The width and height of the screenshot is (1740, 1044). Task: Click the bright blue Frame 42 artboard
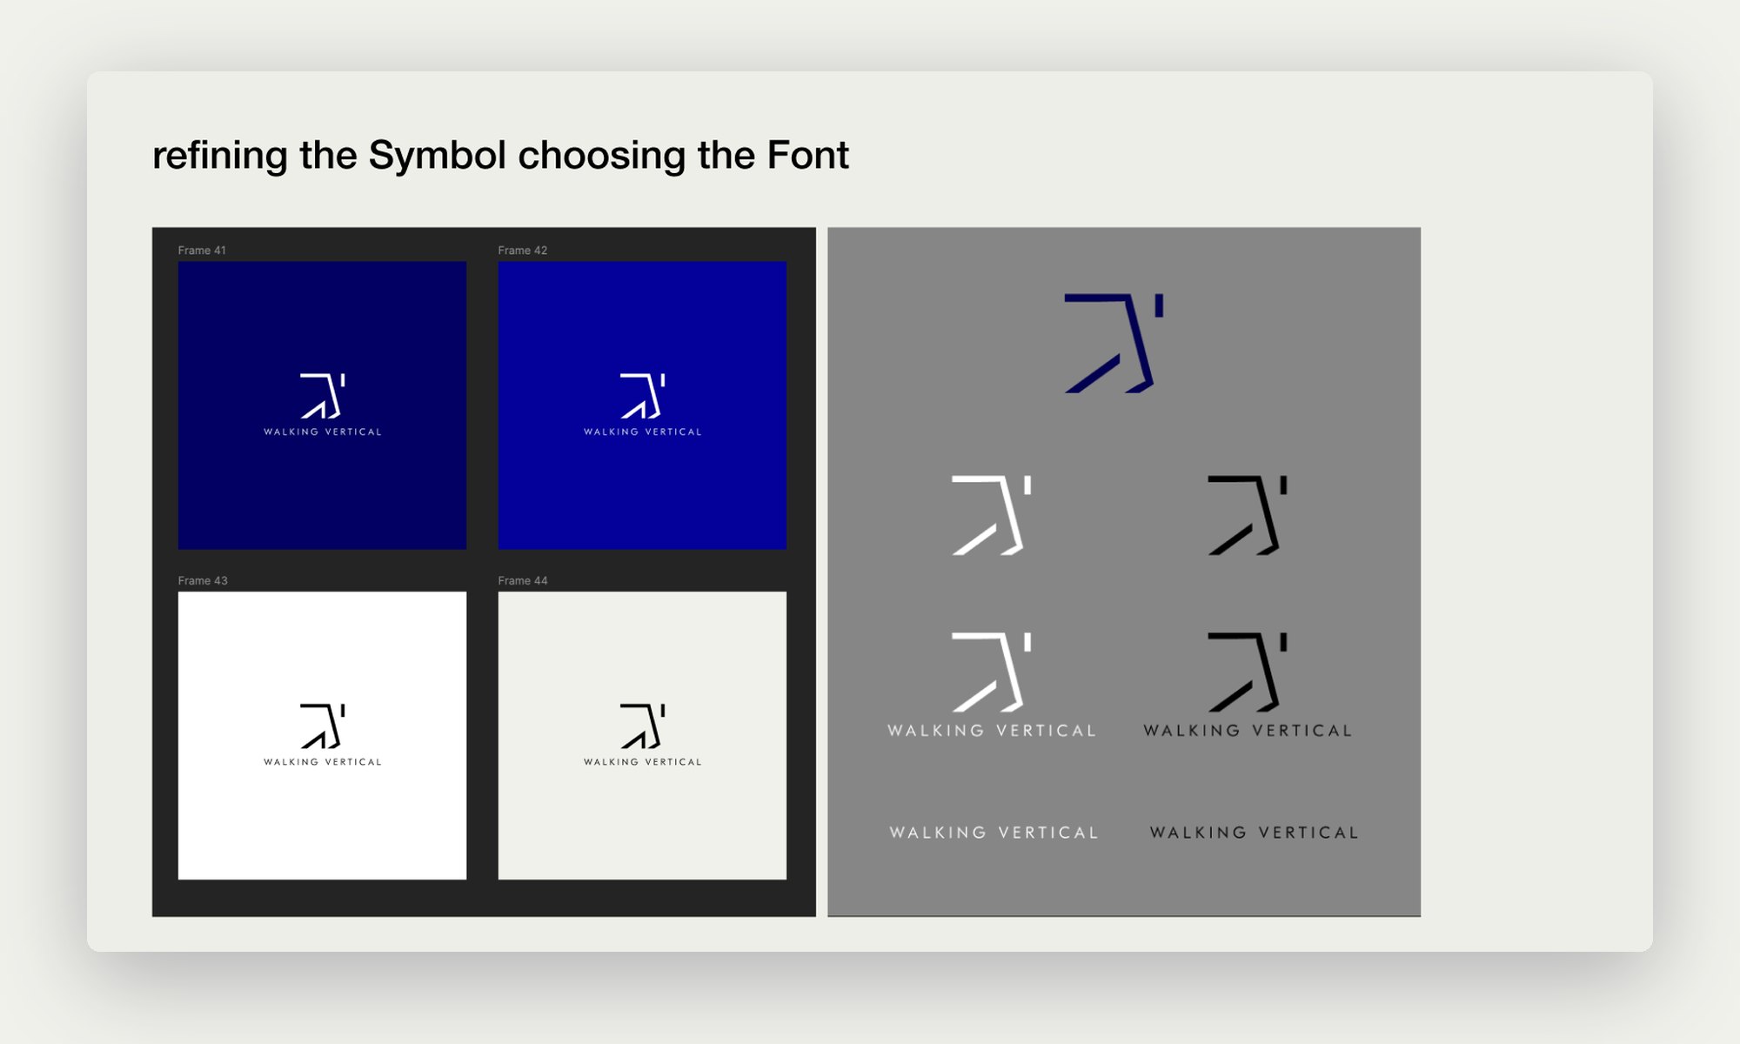(642, 405)
